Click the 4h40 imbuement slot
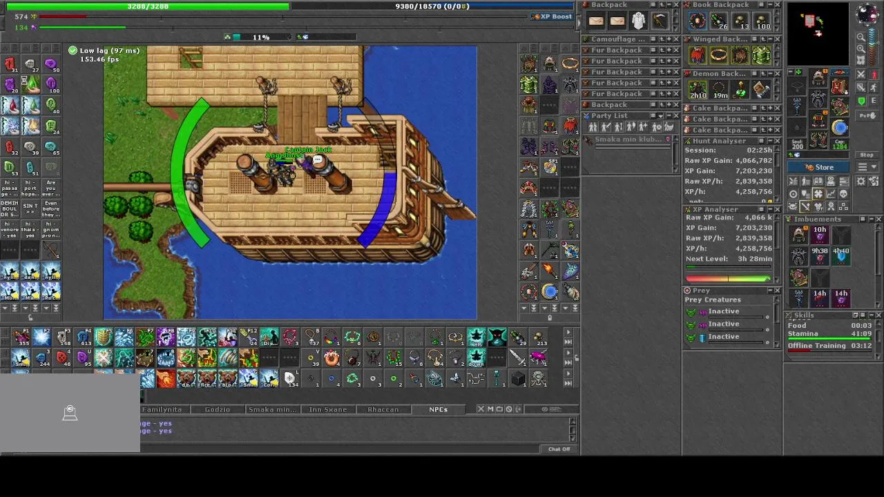This screenshot has width=884, height=497. [840, 256]
